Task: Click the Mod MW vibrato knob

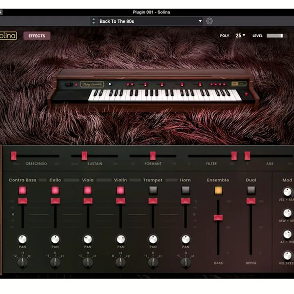Action: [287, 213]
